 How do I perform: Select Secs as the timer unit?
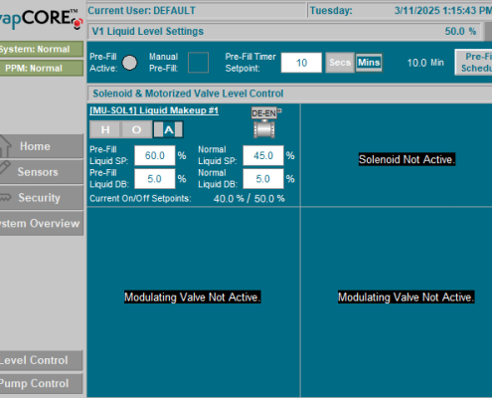[340, 63]
